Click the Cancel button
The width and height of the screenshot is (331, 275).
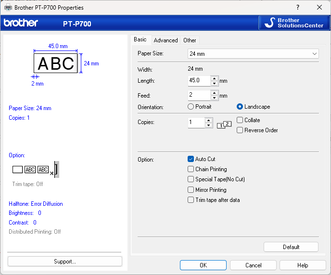(x=254, y=265)
